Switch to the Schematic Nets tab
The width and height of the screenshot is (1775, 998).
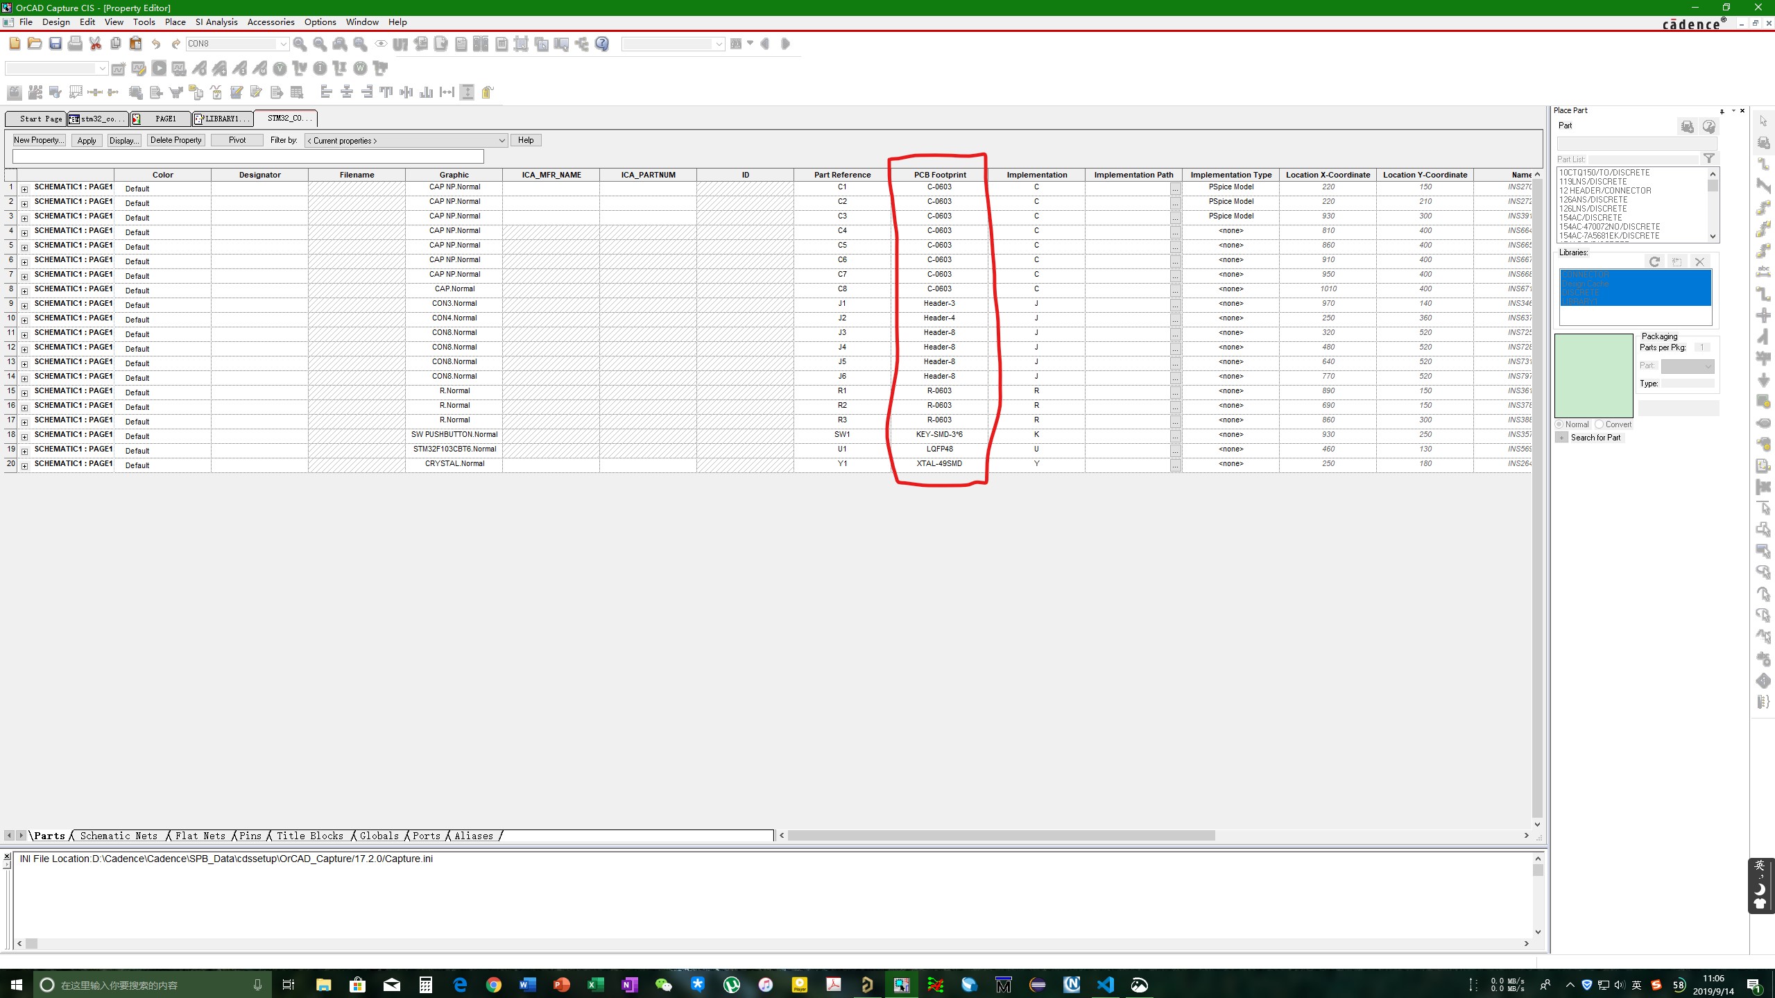(x=119, y=836)
